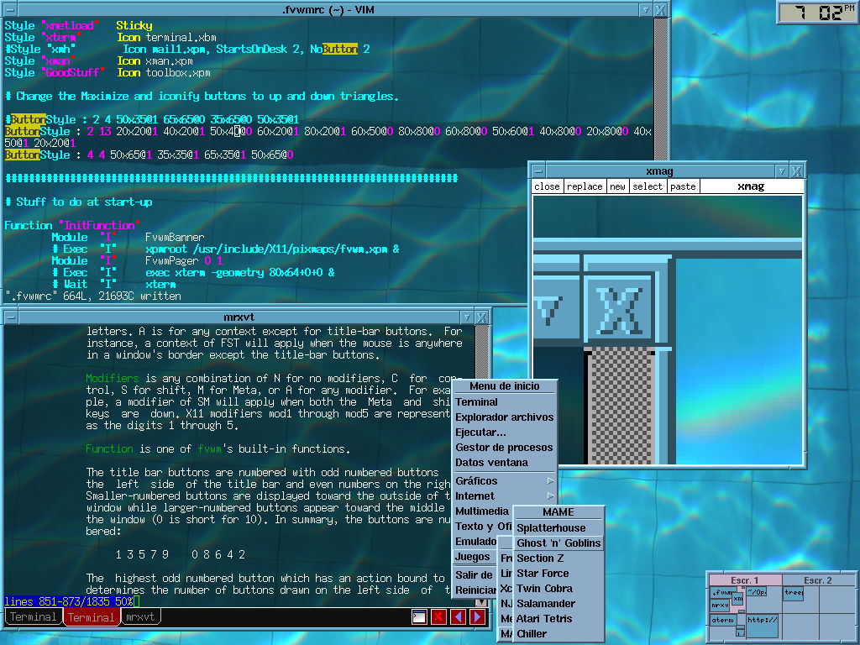Image resolution: width=860 pixels, height=645 pixels.
Task: Select the http:// mini-window in pager
Action: click(x=763, y=625)
